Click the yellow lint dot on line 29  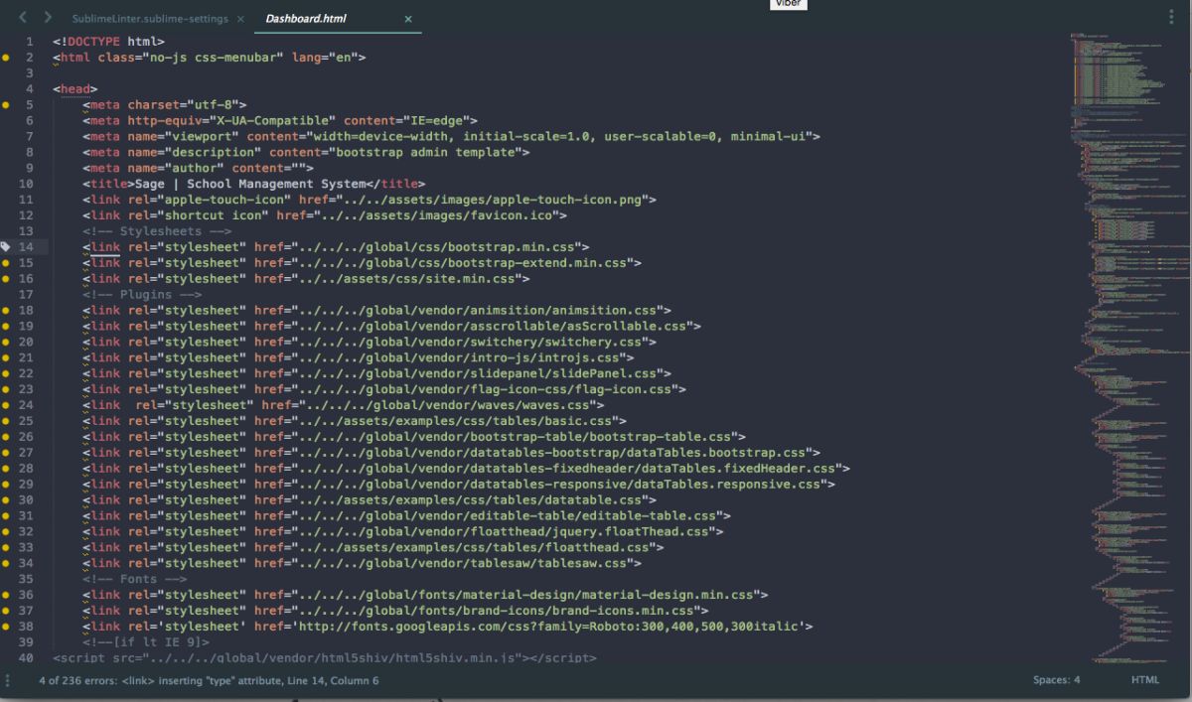coord(5,484)
